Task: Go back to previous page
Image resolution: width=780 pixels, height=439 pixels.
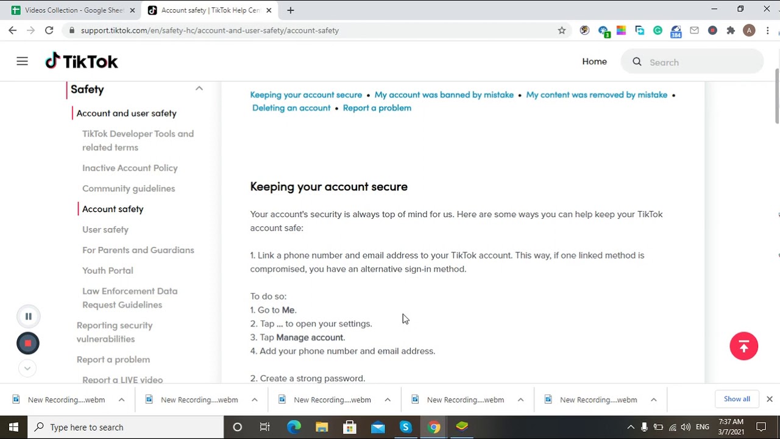Action: pyautogui.click(x=13, y=30)
